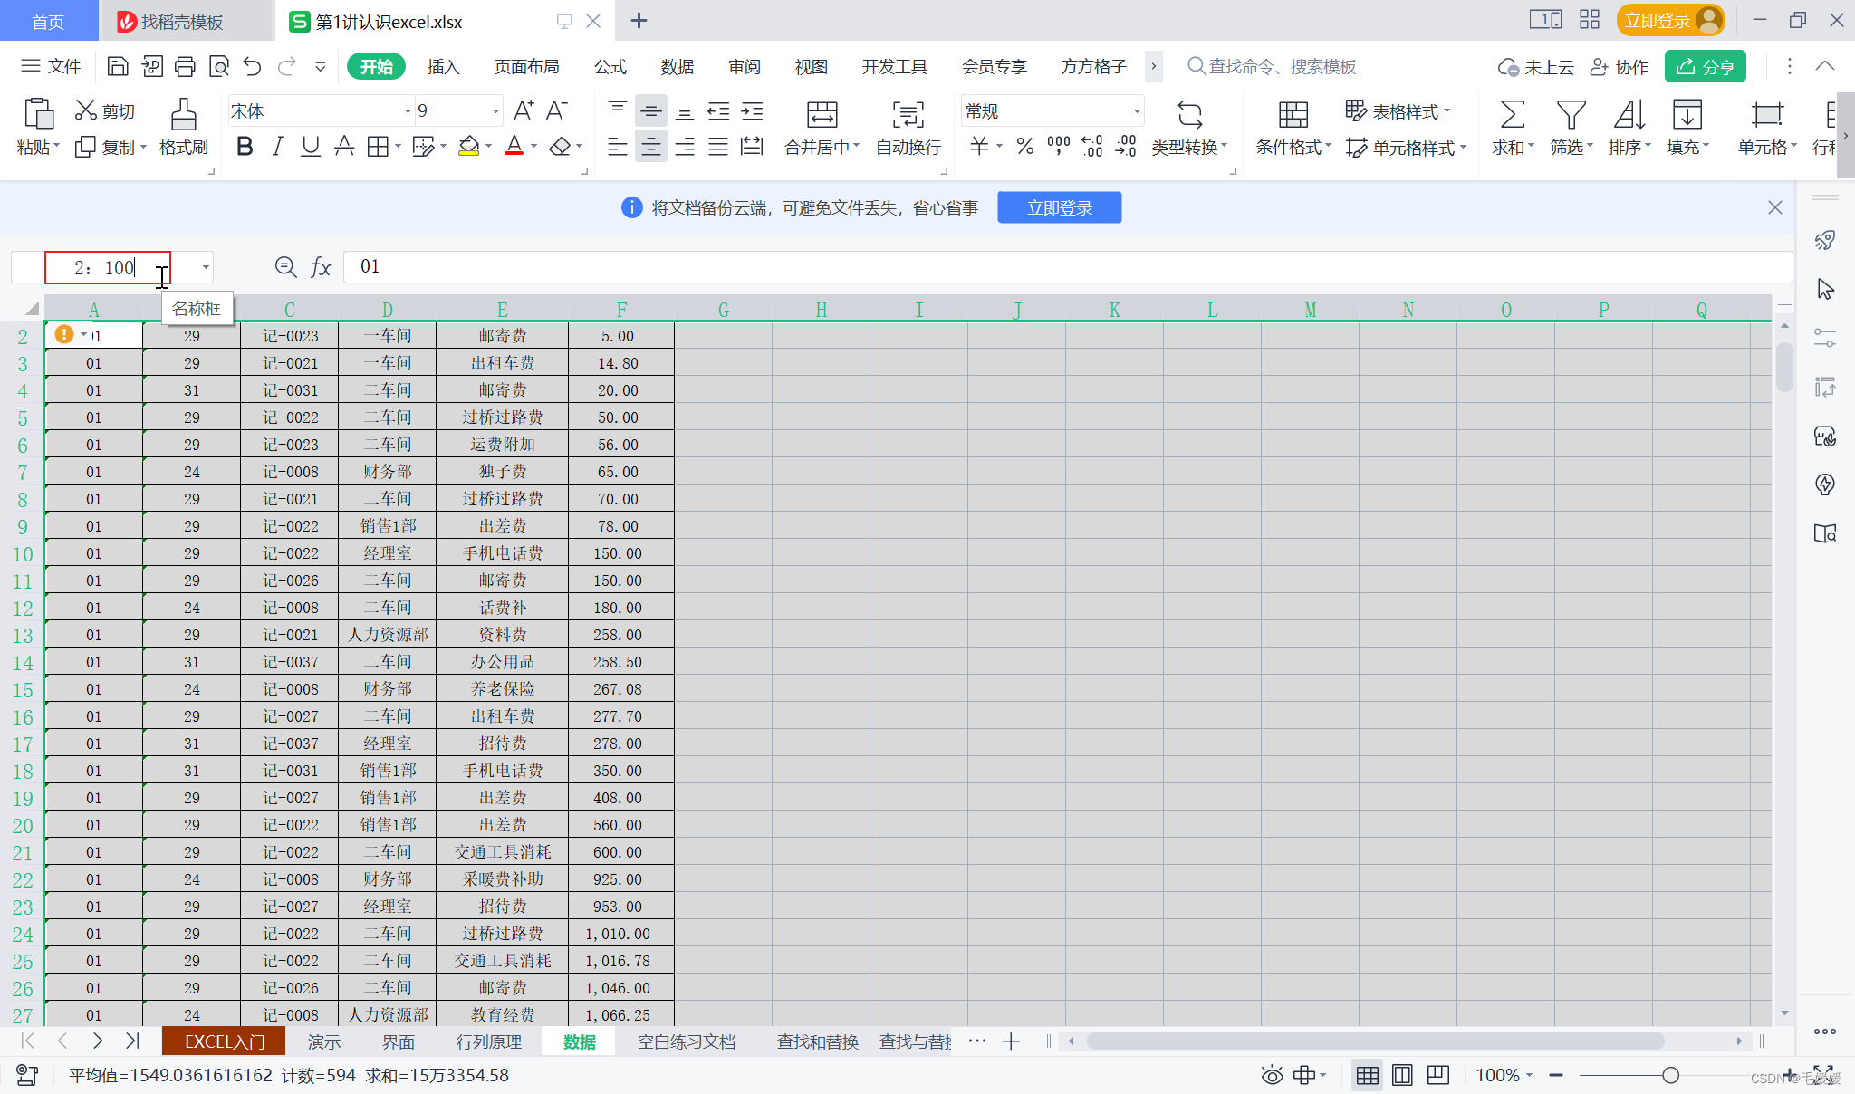Click the blue 立即登录 button in banner
Image resolution: width=1855 pixels, height=1094 pixels.
(x=1059, y=207)
